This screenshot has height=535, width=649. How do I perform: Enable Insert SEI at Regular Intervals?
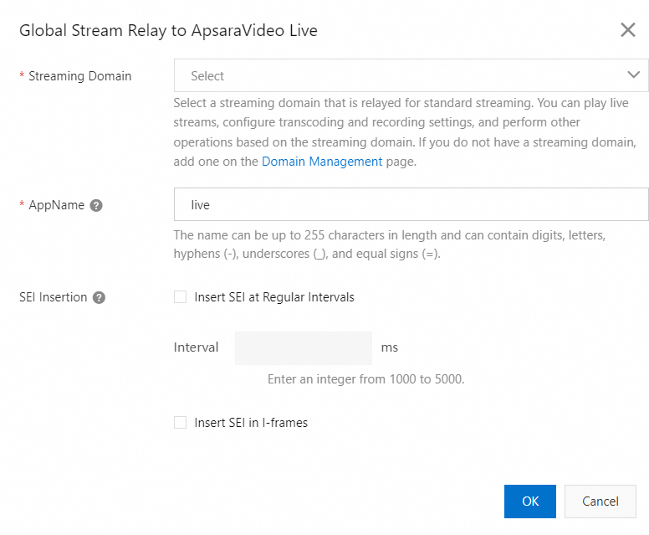click(x=181, y=297)
